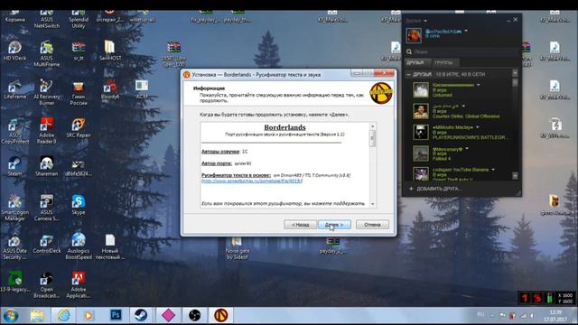578x325 pixels.
Task: Select the ASUS Data Security desktop icon
Action: [14, 246]
